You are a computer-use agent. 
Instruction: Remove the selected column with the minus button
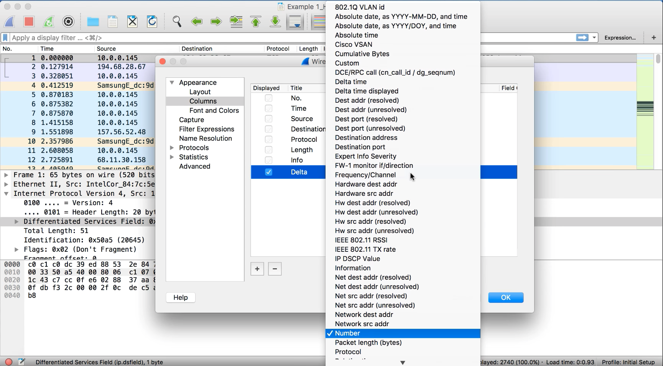(275, 269)
